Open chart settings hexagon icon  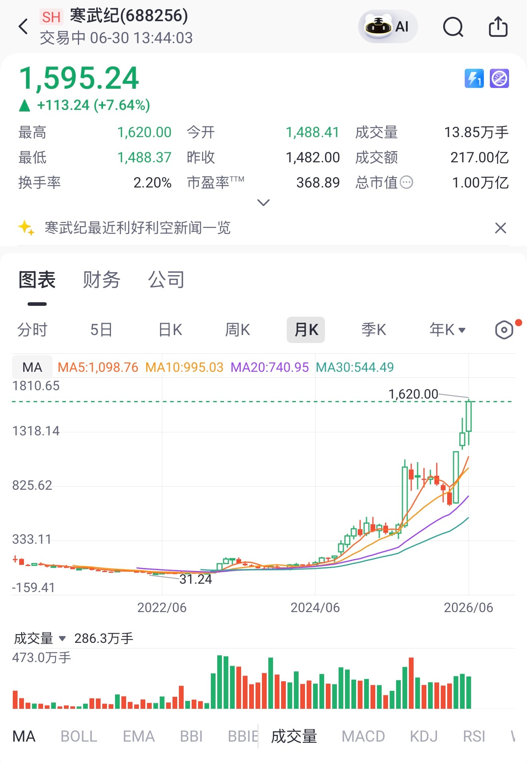(x=504, y=330)
